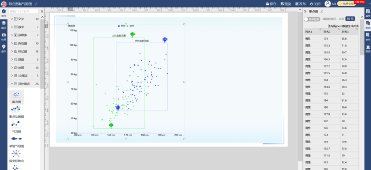Open the 事件 events panel

click(368, 37)
